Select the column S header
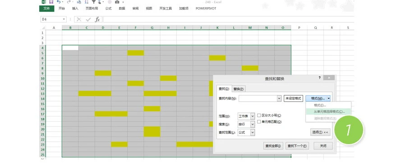Viewport: 406px width, 163px height. coord(348,27)
